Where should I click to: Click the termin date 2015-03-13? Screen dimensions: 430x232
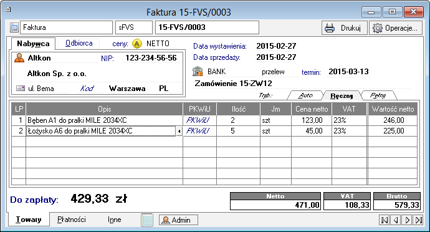(348, 72)
